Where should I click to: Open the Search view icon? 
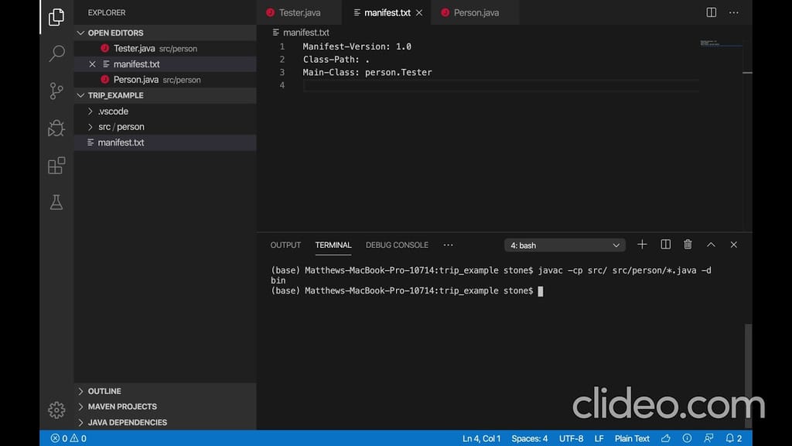coord(56,53)
